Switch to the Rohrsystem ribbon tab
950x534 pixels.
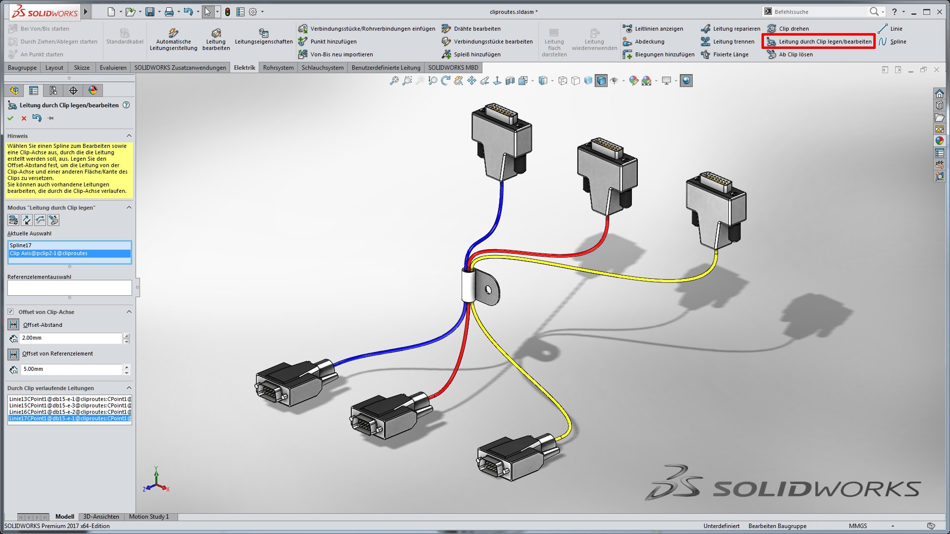coord(278,67)
